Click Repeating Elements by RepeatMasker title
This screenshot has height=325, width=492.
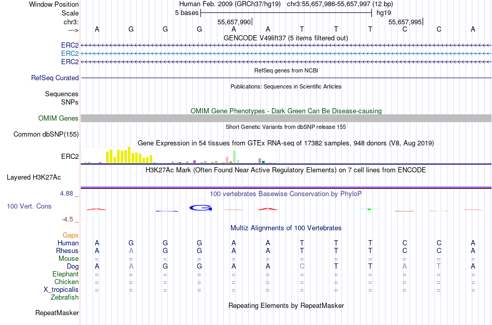[286, 305]
